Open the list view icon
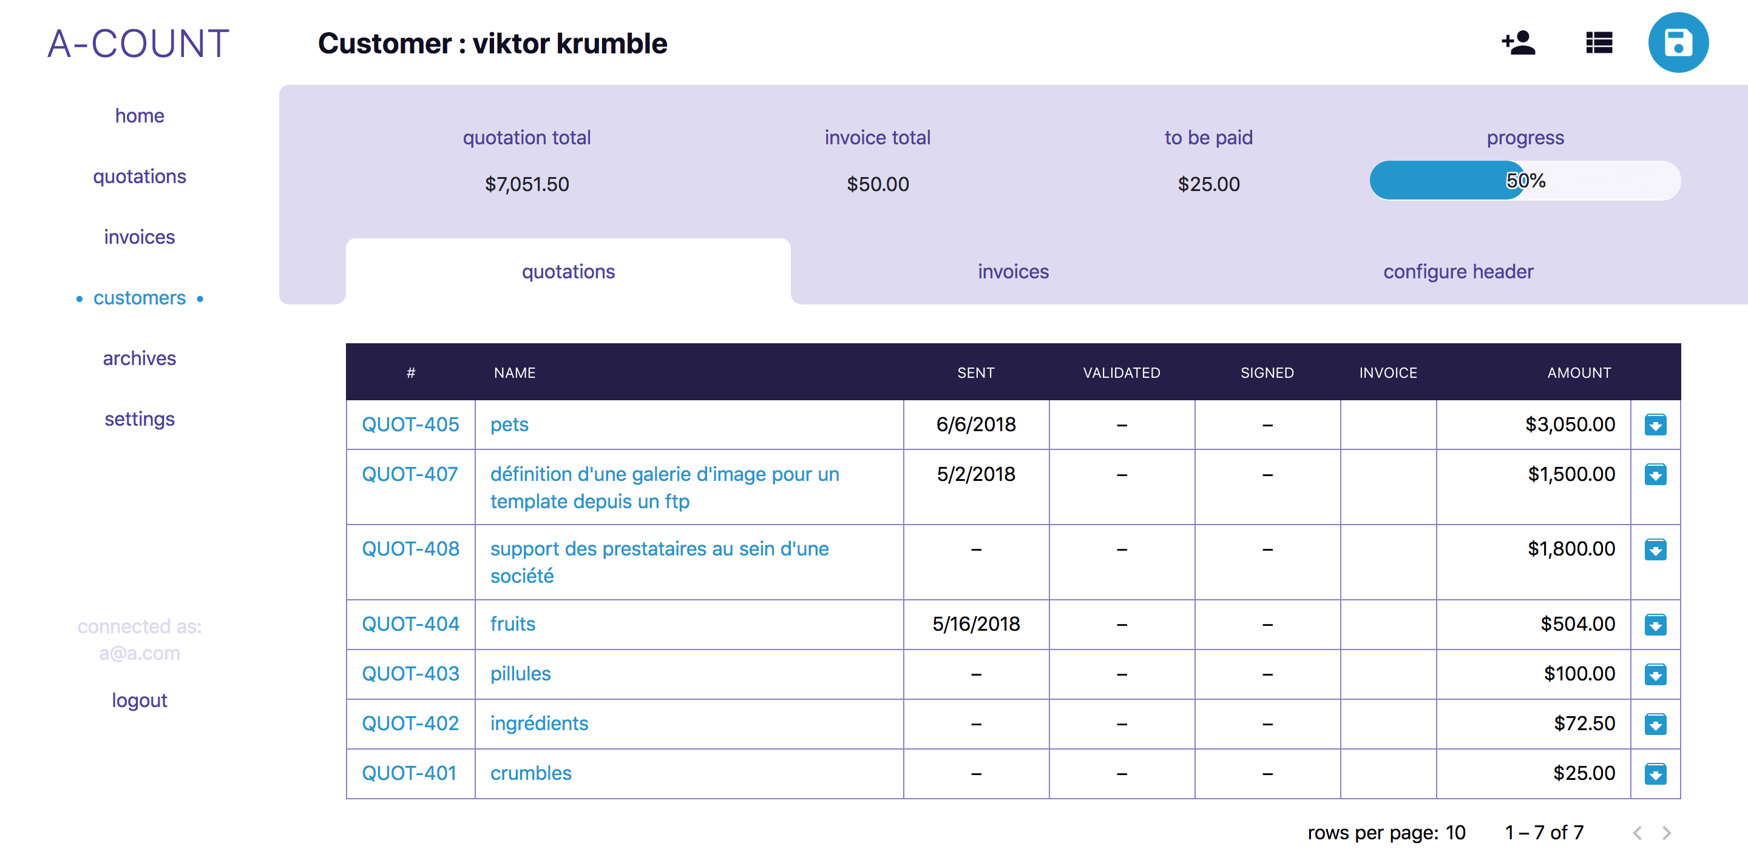The image size is (1748, 866). coord(1598,42)
